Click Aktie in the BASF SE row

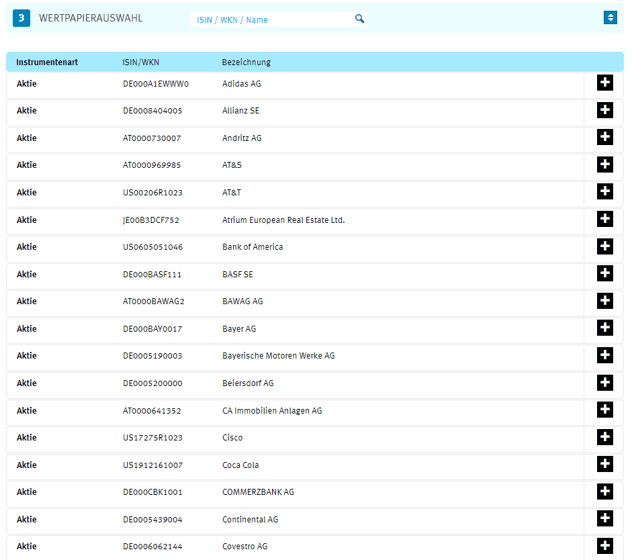coord(27,274)
